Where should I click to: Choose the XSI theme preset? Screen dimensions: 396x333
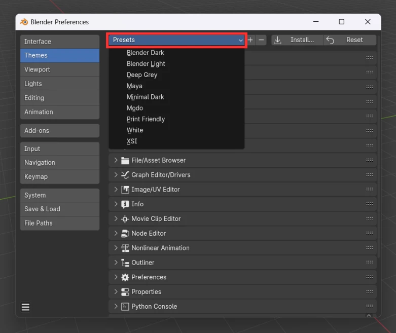click(176, 141)
